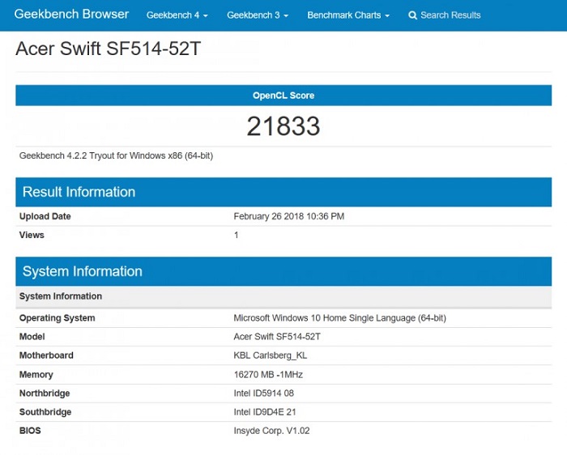
Task: Go to the Geekbench Browser home link
Action: tap(71, 15)
